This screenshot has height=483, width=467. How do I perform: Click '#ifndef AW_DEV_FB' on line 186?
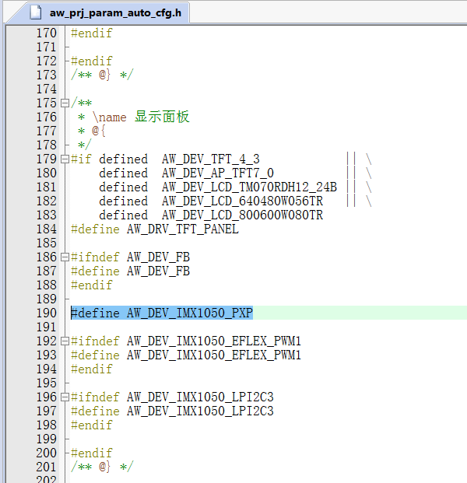tap(131, 257)
